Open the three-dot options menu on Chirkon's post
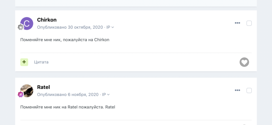 point(237,23)
